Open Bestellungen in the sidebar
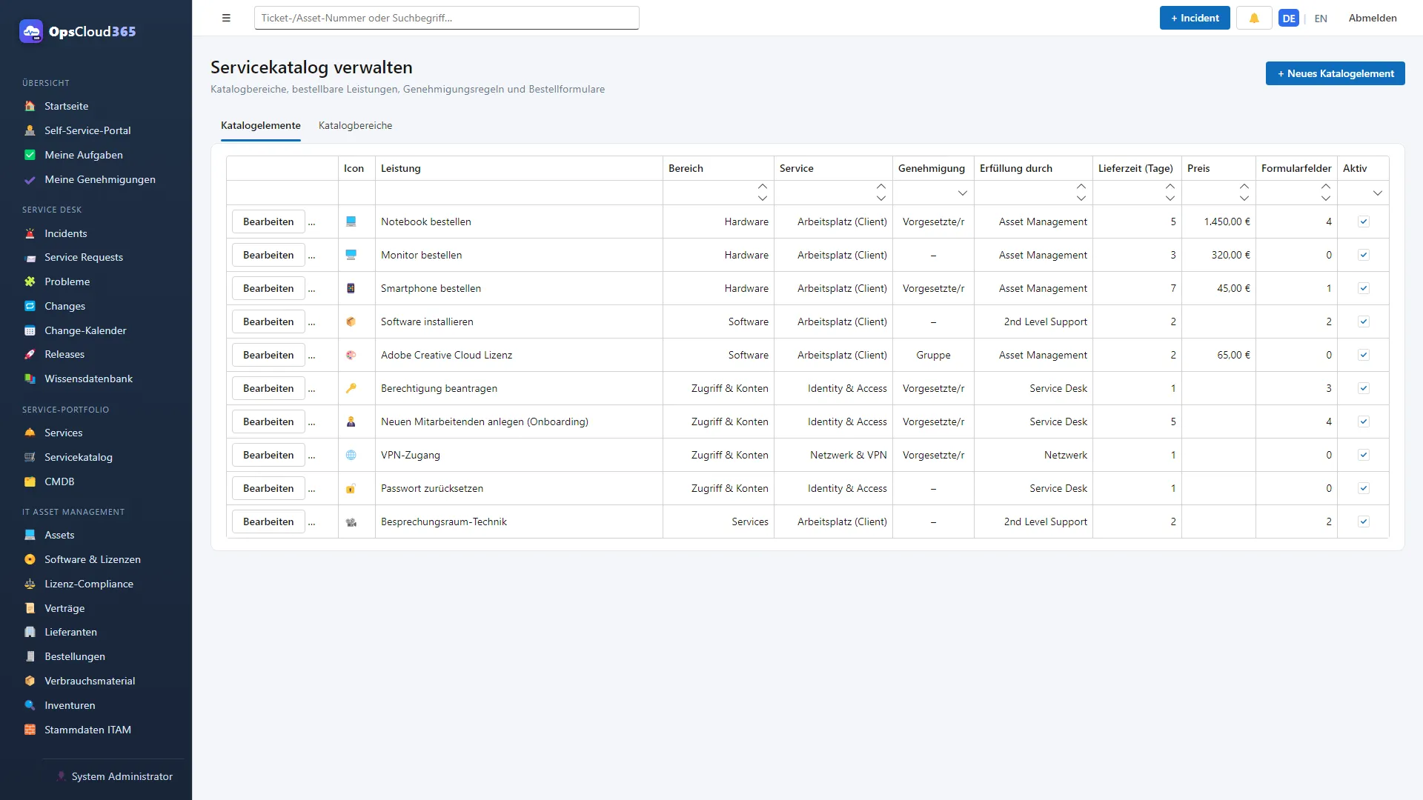The height and width of the screenshot is (800, 1423). click(75, 656)
